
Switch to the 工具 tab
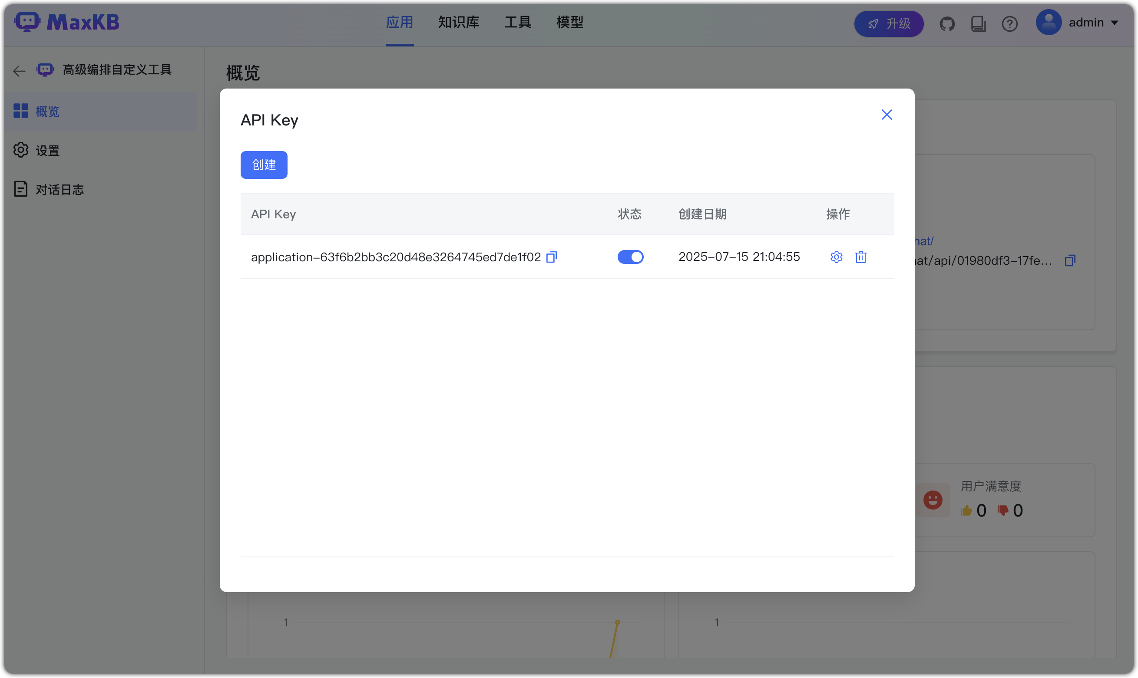pos(517,22)
